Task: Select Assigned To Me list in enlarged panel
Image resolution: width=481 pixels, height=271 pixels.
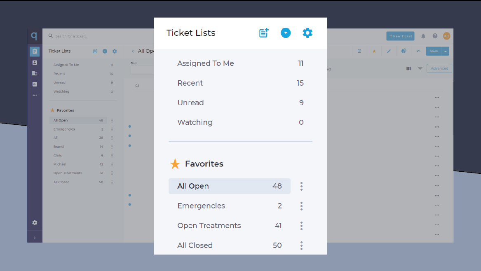Action: coord(240,63)
